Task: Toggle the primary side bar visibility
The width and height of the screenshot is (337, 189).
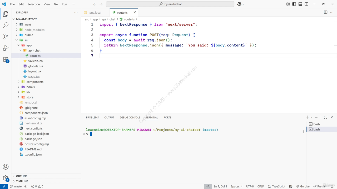Action: [x=294, y=4]
